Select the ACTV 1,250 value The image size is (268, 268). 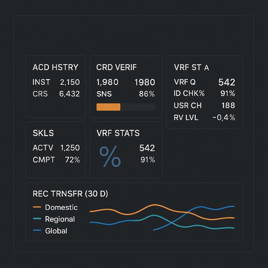click(x=70, y=148)
